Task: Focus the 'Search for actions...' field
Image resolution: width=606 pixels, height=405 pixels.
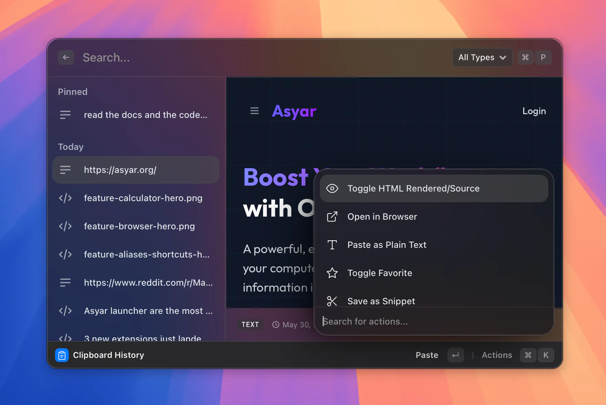Action: (x=434, y=321)
